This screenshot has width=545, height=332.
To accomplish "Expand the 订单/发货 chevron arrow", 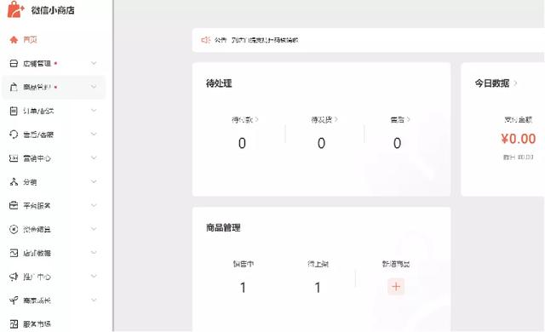I will tap(94, 111).
